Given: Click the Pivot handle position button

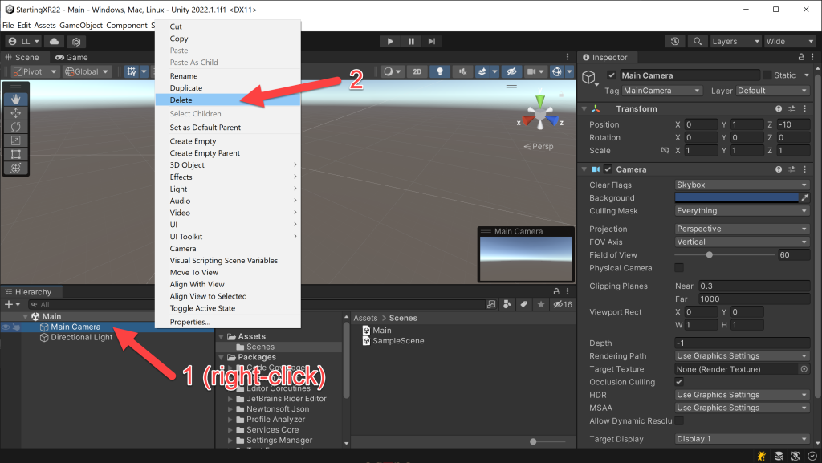Looking at the screenshot, I should (35, 71).
